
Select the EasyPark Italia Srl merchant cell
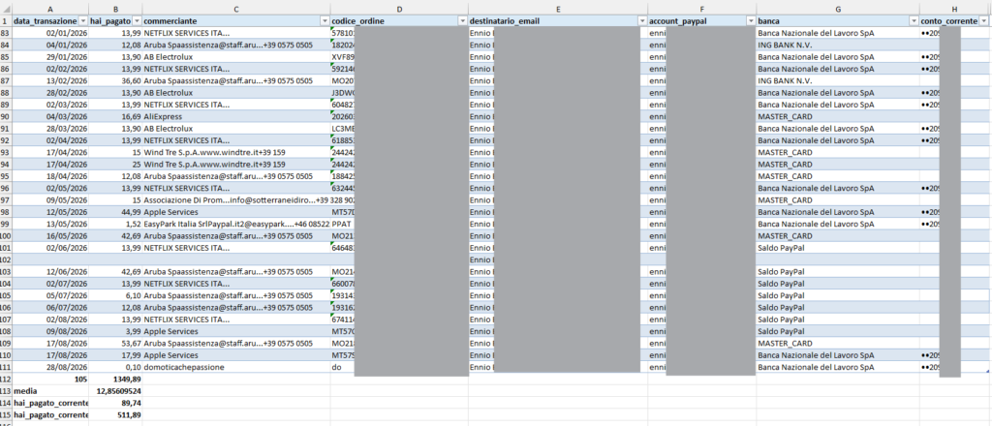(236, 225)
